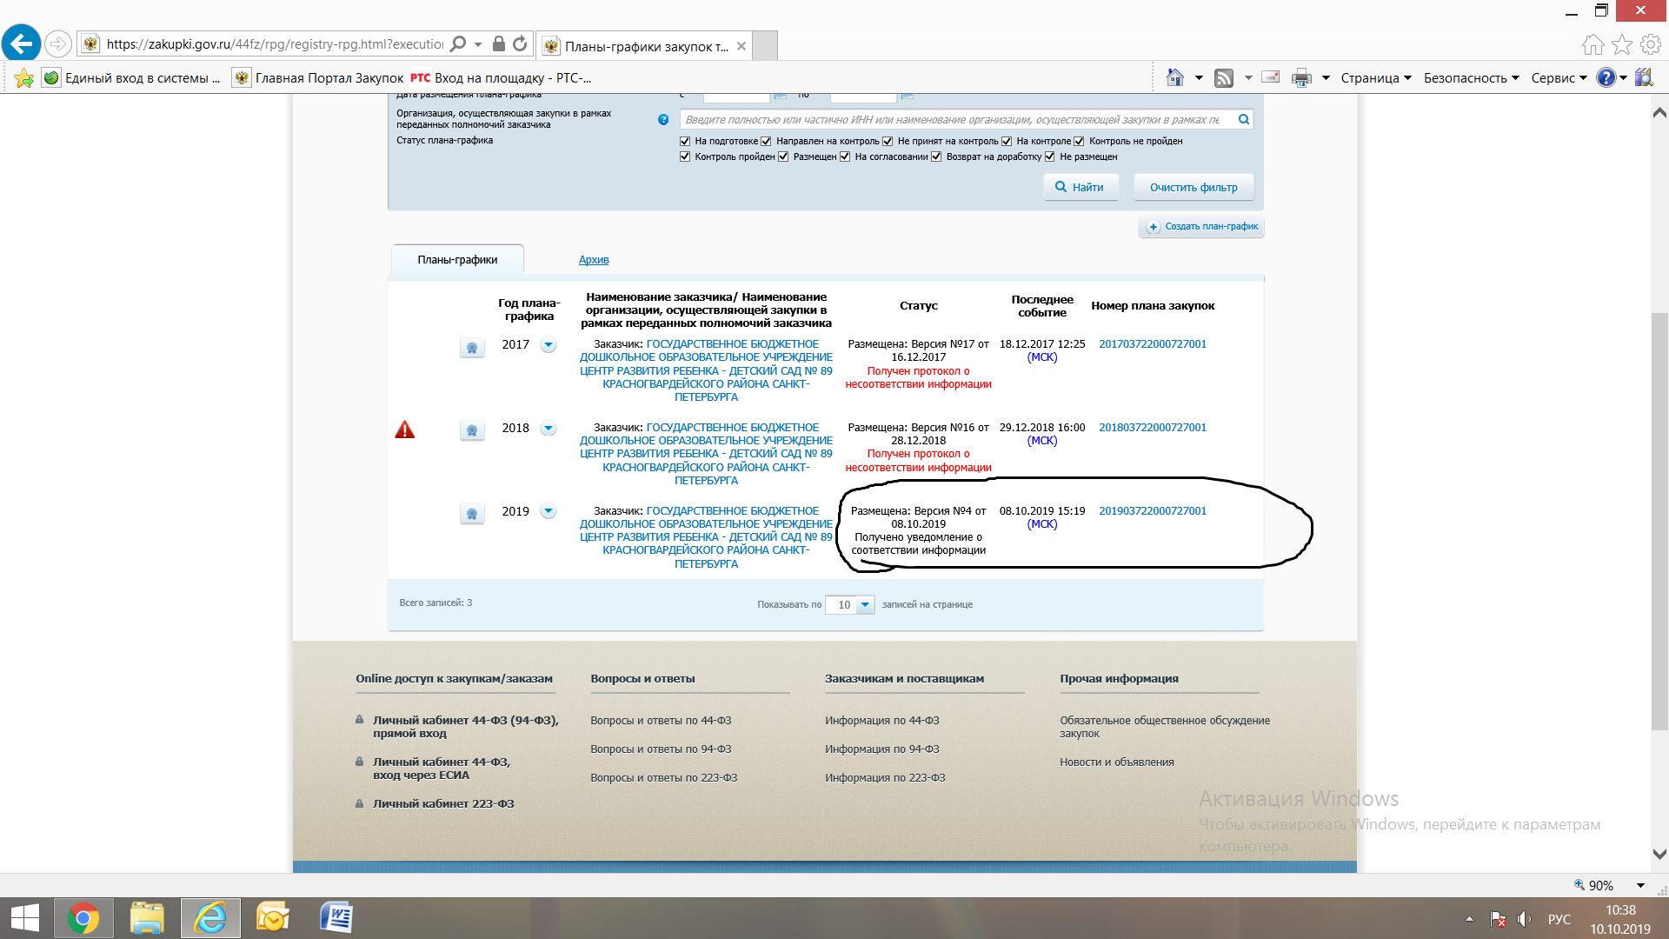Click the address bar search magnifier icon
Viewport: 1669px width, 939px height.
click(x=457, y=43)
